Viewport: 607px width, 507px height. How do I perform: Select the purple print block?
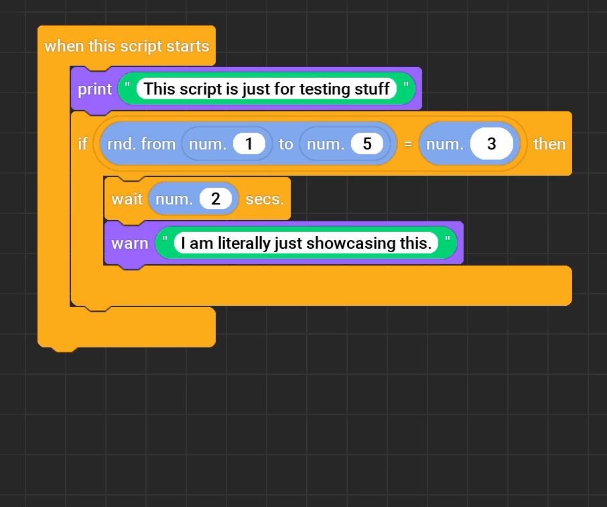tap(94, 89)
